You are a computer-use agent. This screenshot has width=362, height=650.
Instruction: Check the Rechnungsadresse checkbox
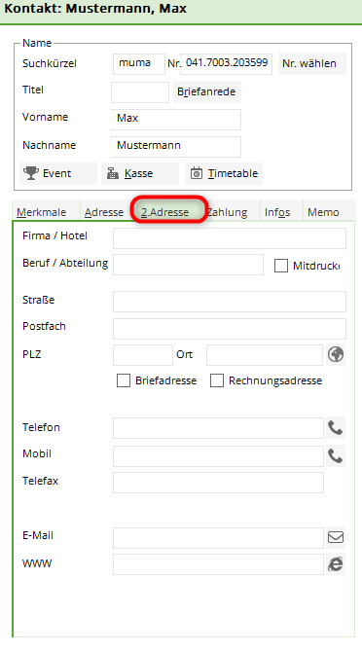pyautogui.click(x=217, y=380)
